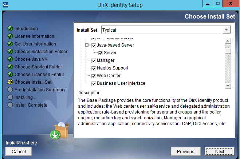Screen dimensions: 240x159
Task: Click the checkmark icon beside Choose Java VM
Action: (x=10, y=59)
